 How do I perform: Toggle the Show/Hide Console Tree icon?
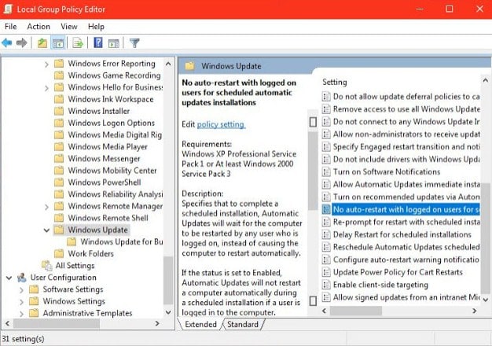(x=58, y=43)
